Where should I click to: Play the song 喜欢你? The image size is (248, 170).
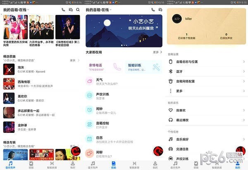coord(41,98)
